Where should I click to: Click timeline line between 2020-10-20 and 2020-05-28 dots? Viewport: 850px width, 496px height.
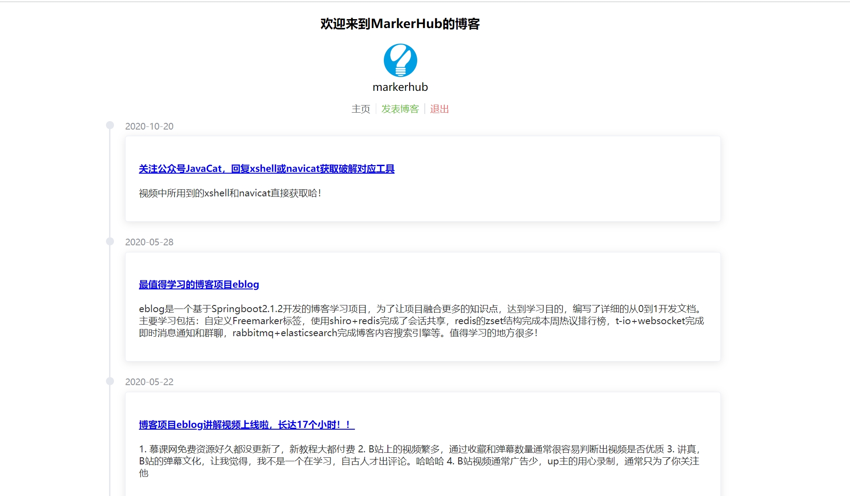[110, 183]
